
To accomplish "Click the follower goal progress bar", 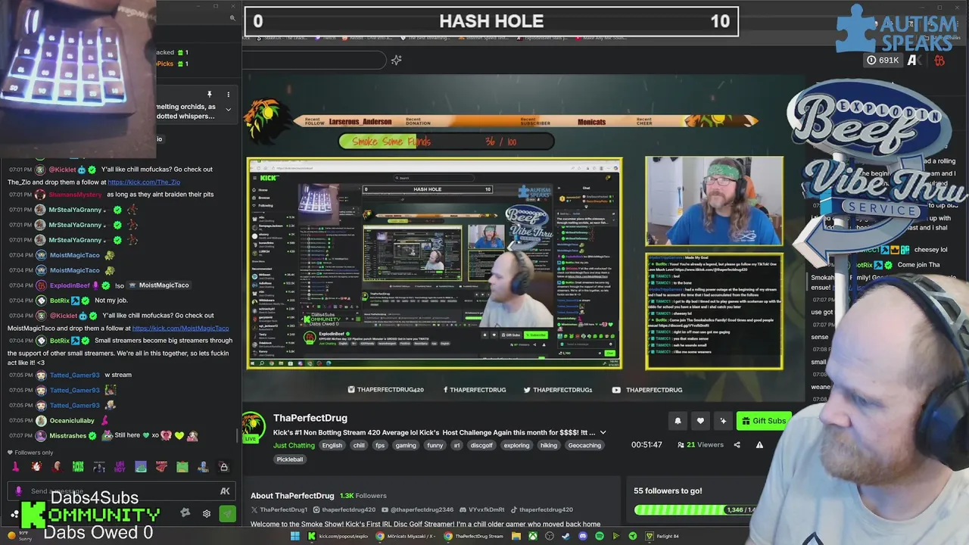I will click(x=695, y=510).
